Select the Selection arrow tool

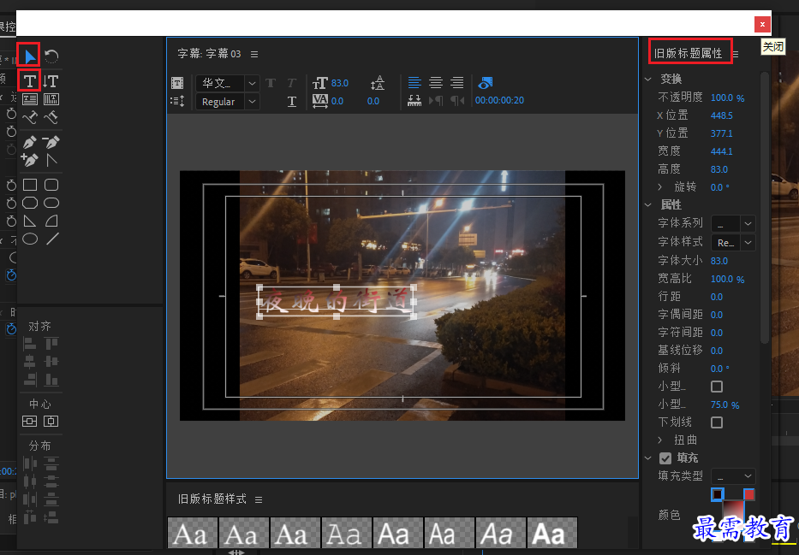(x=30, y=56)
